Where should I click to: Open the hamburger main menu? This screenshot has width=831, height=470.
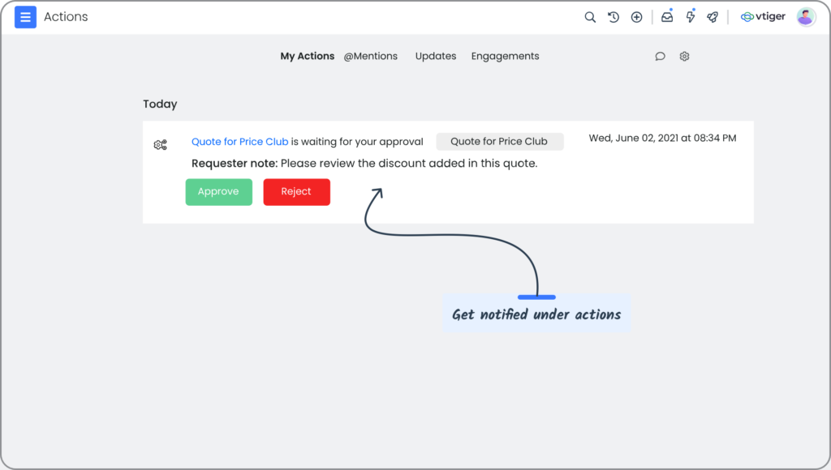tap(25, 17)
